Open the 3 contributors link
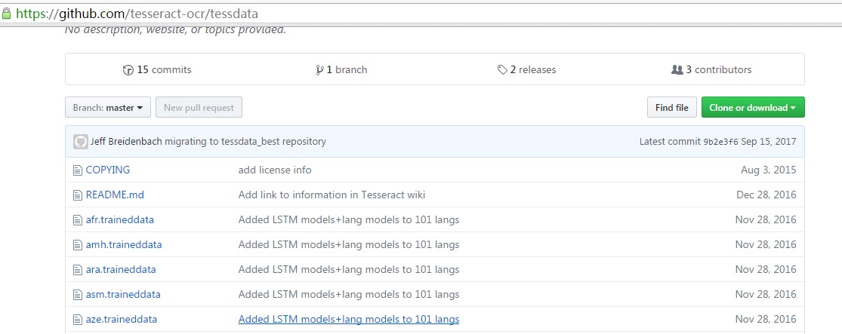The width and height of the screenshot is (842, 334). (x=711, y=69)
